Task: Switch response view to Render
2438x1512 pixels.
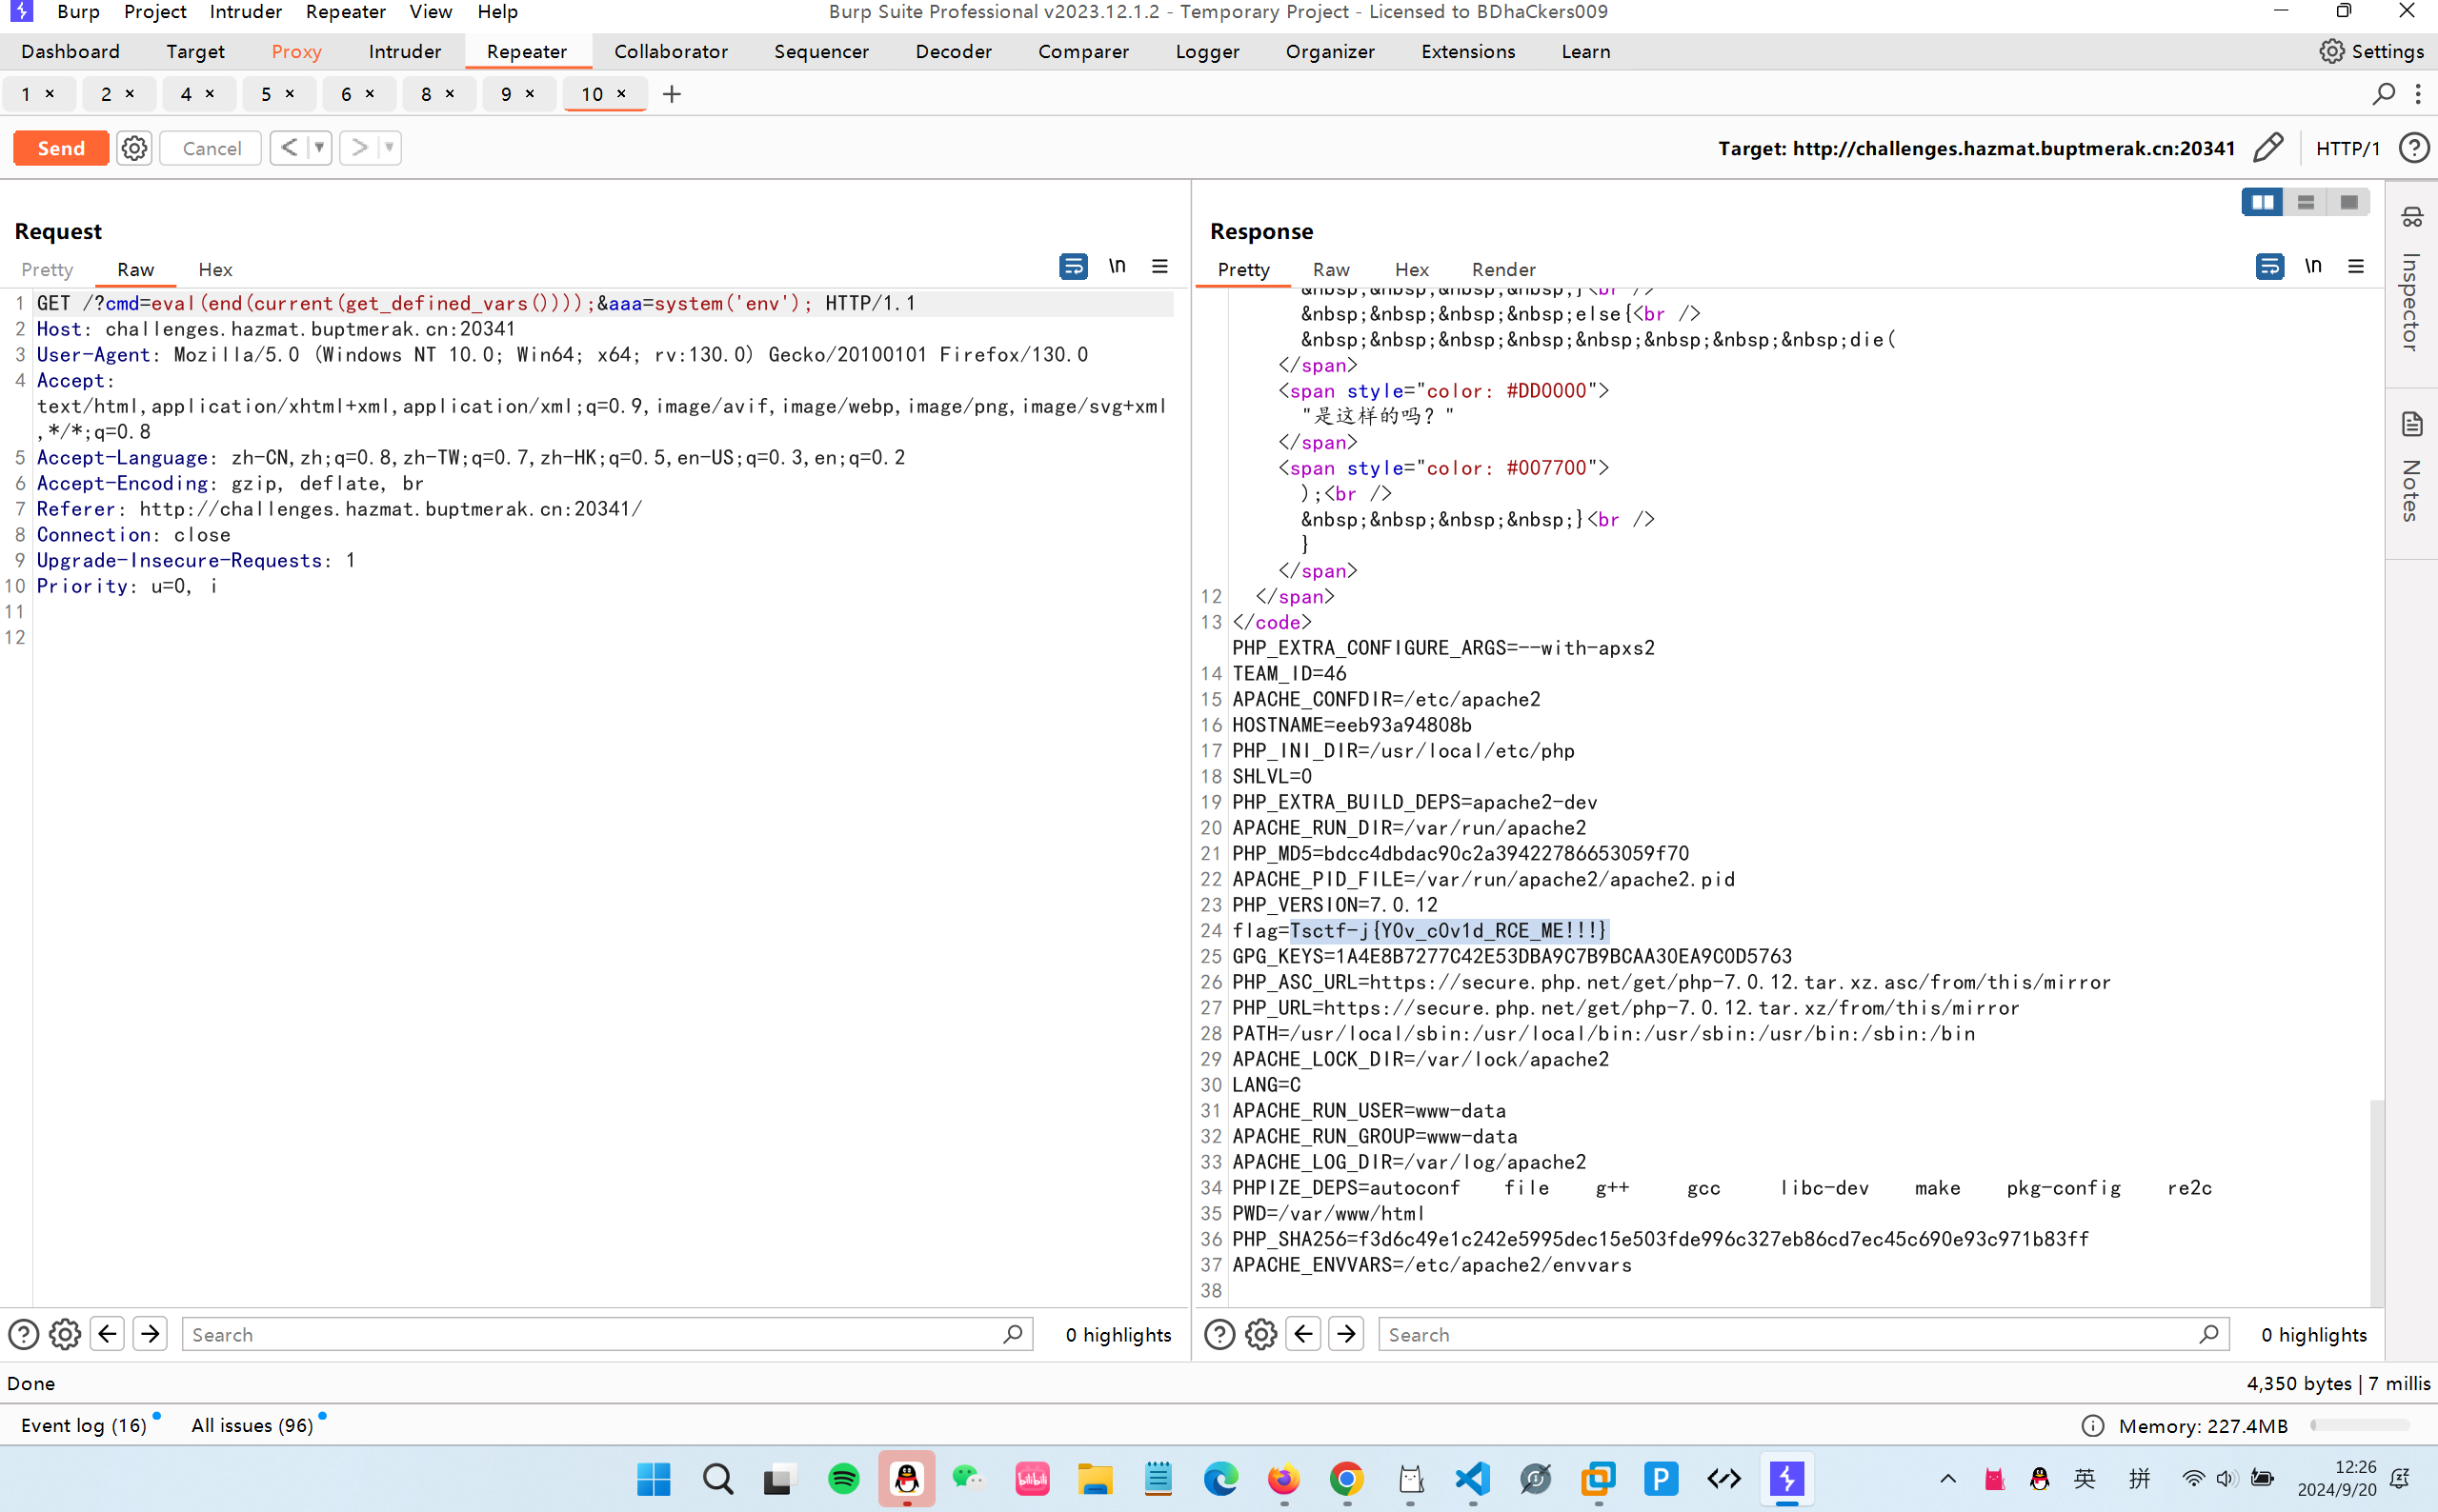Action: (1502, 269)
